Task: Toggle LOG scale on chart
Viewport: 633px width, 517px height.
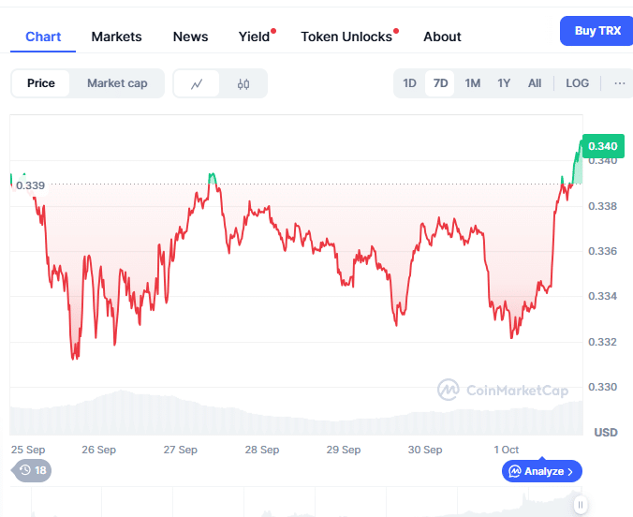Action: coord(577,83)
